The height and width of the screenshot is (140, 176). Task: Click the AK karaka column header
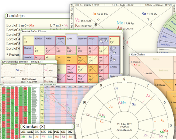[x=23, y=132]
